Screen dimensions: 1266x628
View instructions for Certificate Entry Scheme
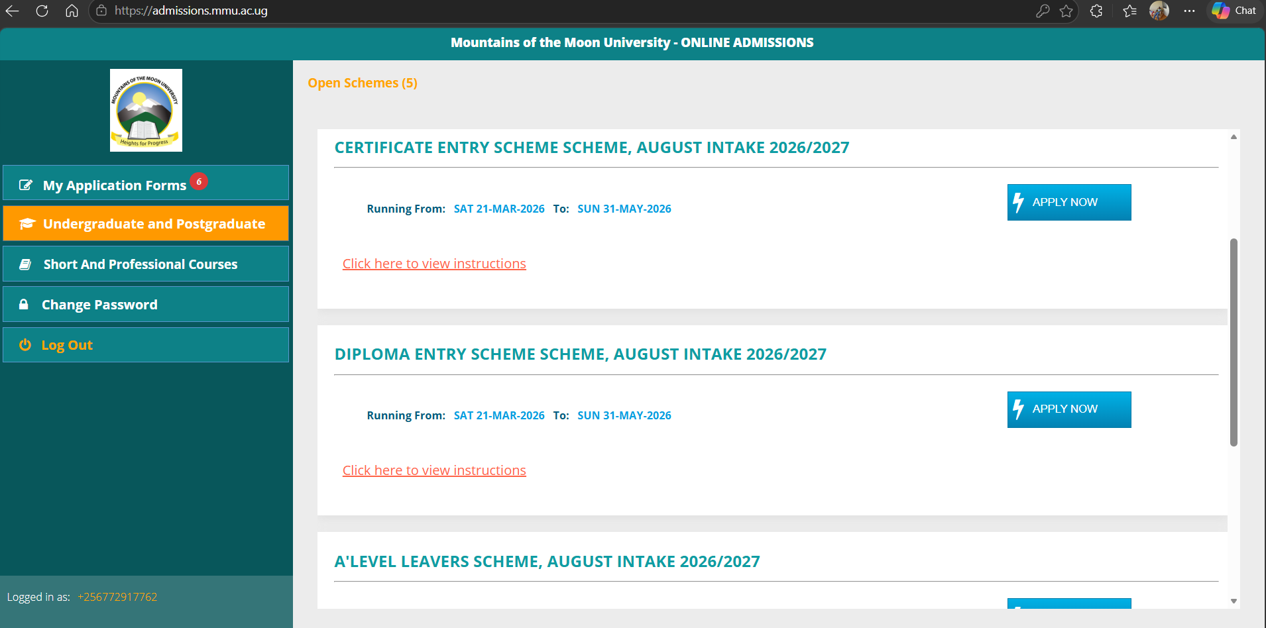[434, 264]
